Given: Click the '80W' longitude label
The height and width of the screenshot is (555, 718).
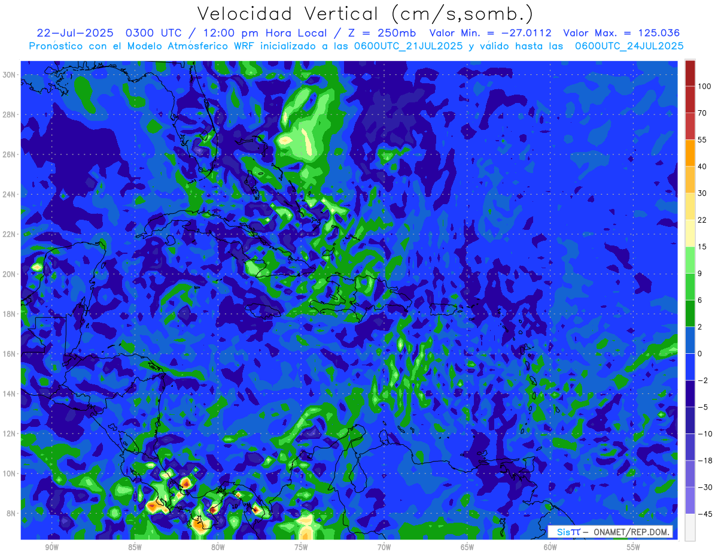Looking at the screenshot, I should [x=218, y=547].
